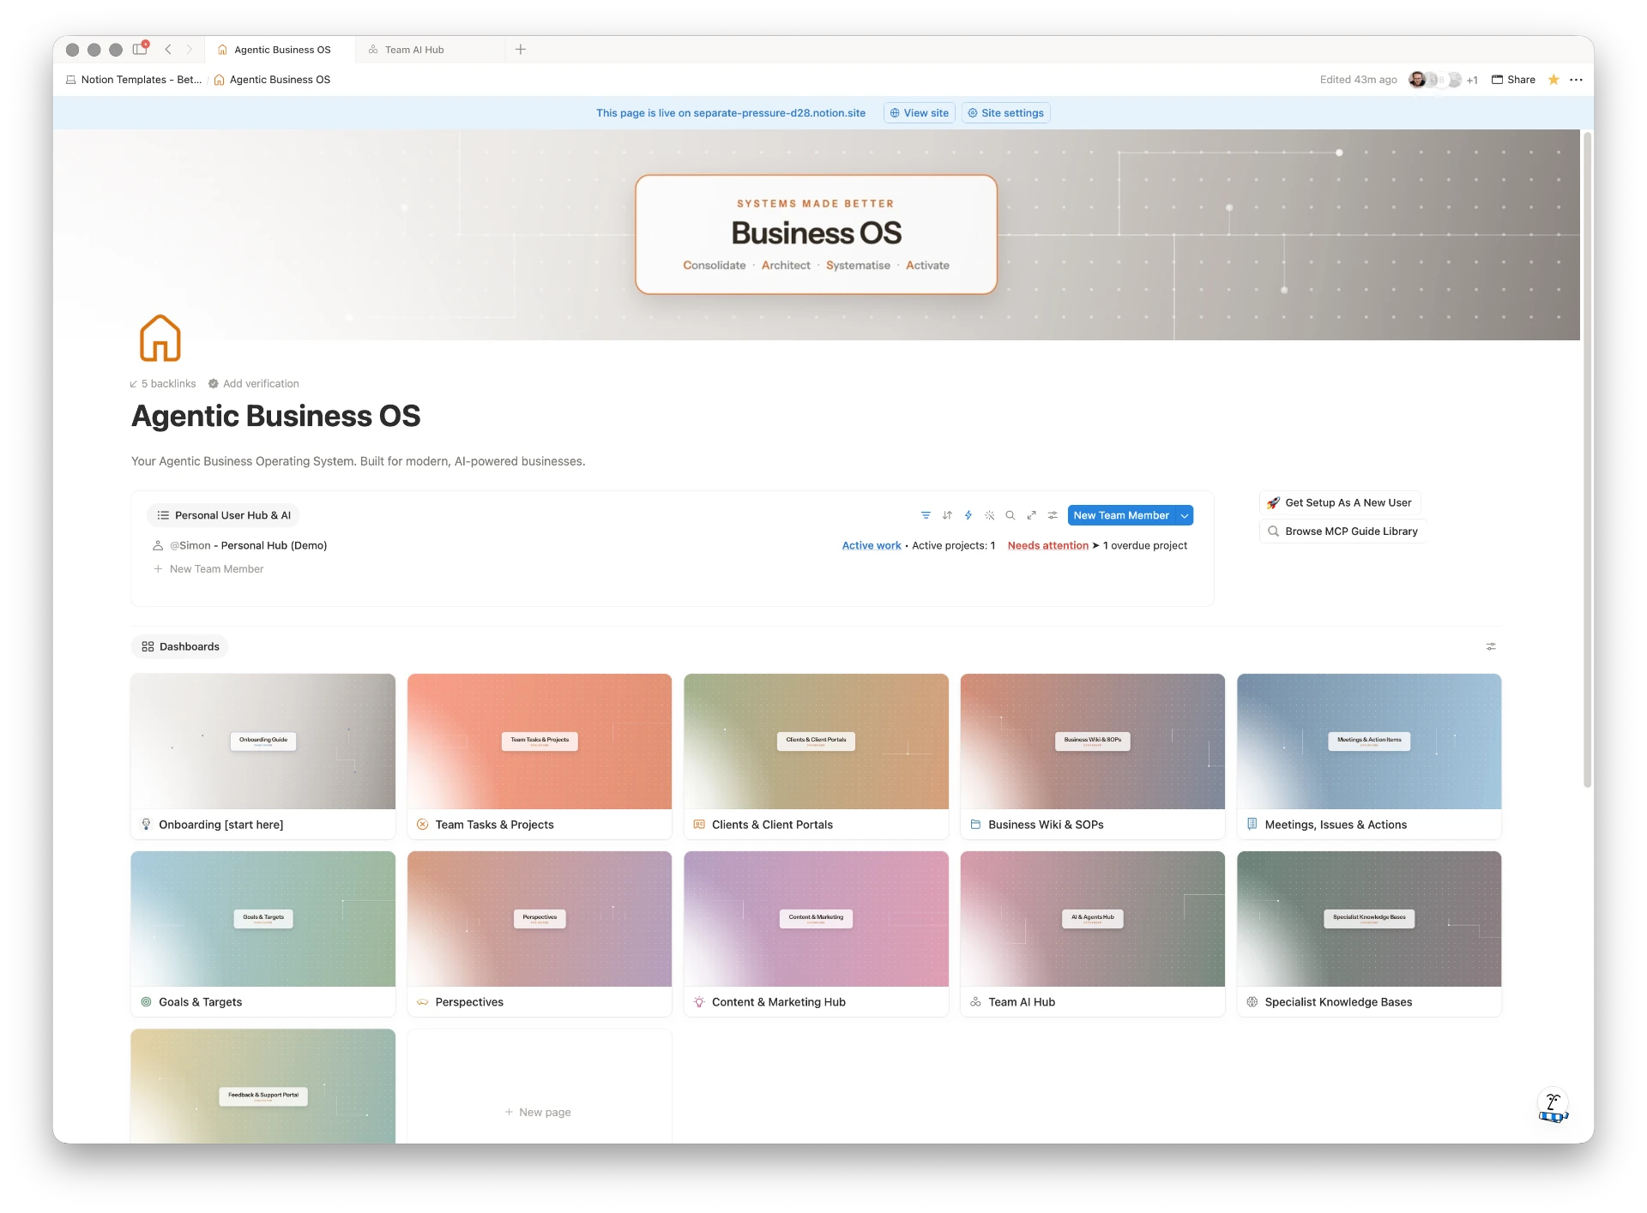Click the Edited 43m ago text
This screenshot has width=1647, height=1213.
coord(1358,80)
